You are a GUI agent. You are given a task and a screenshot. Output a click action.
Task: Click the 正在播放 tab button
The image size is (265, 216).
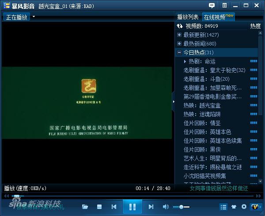[x=17, y=17]
